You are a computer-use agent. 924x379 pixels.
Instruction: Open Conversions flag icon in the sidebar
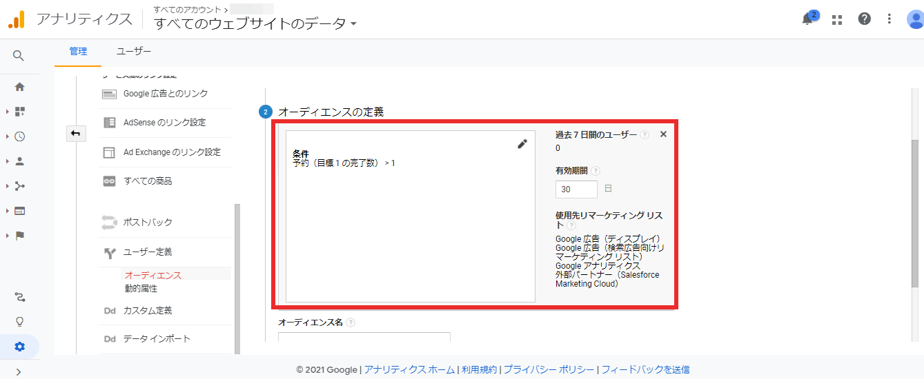pyautogui.click(x=19, y=236)
